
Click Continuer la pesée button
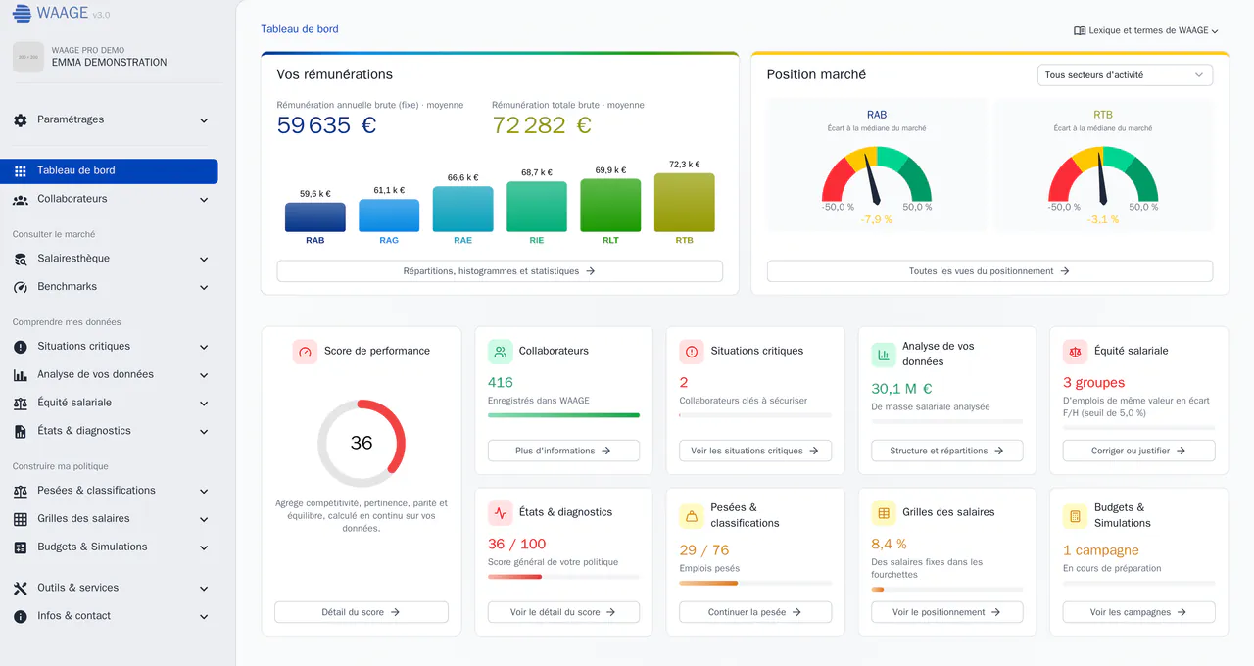tap(755, 612)
